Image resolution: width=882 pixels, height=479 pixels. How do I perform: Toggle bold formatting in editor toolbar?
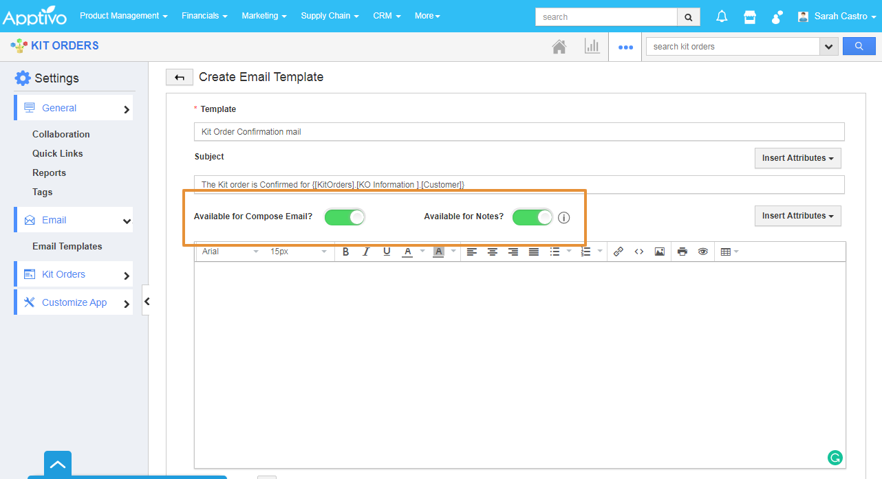[x=345, y=252]
